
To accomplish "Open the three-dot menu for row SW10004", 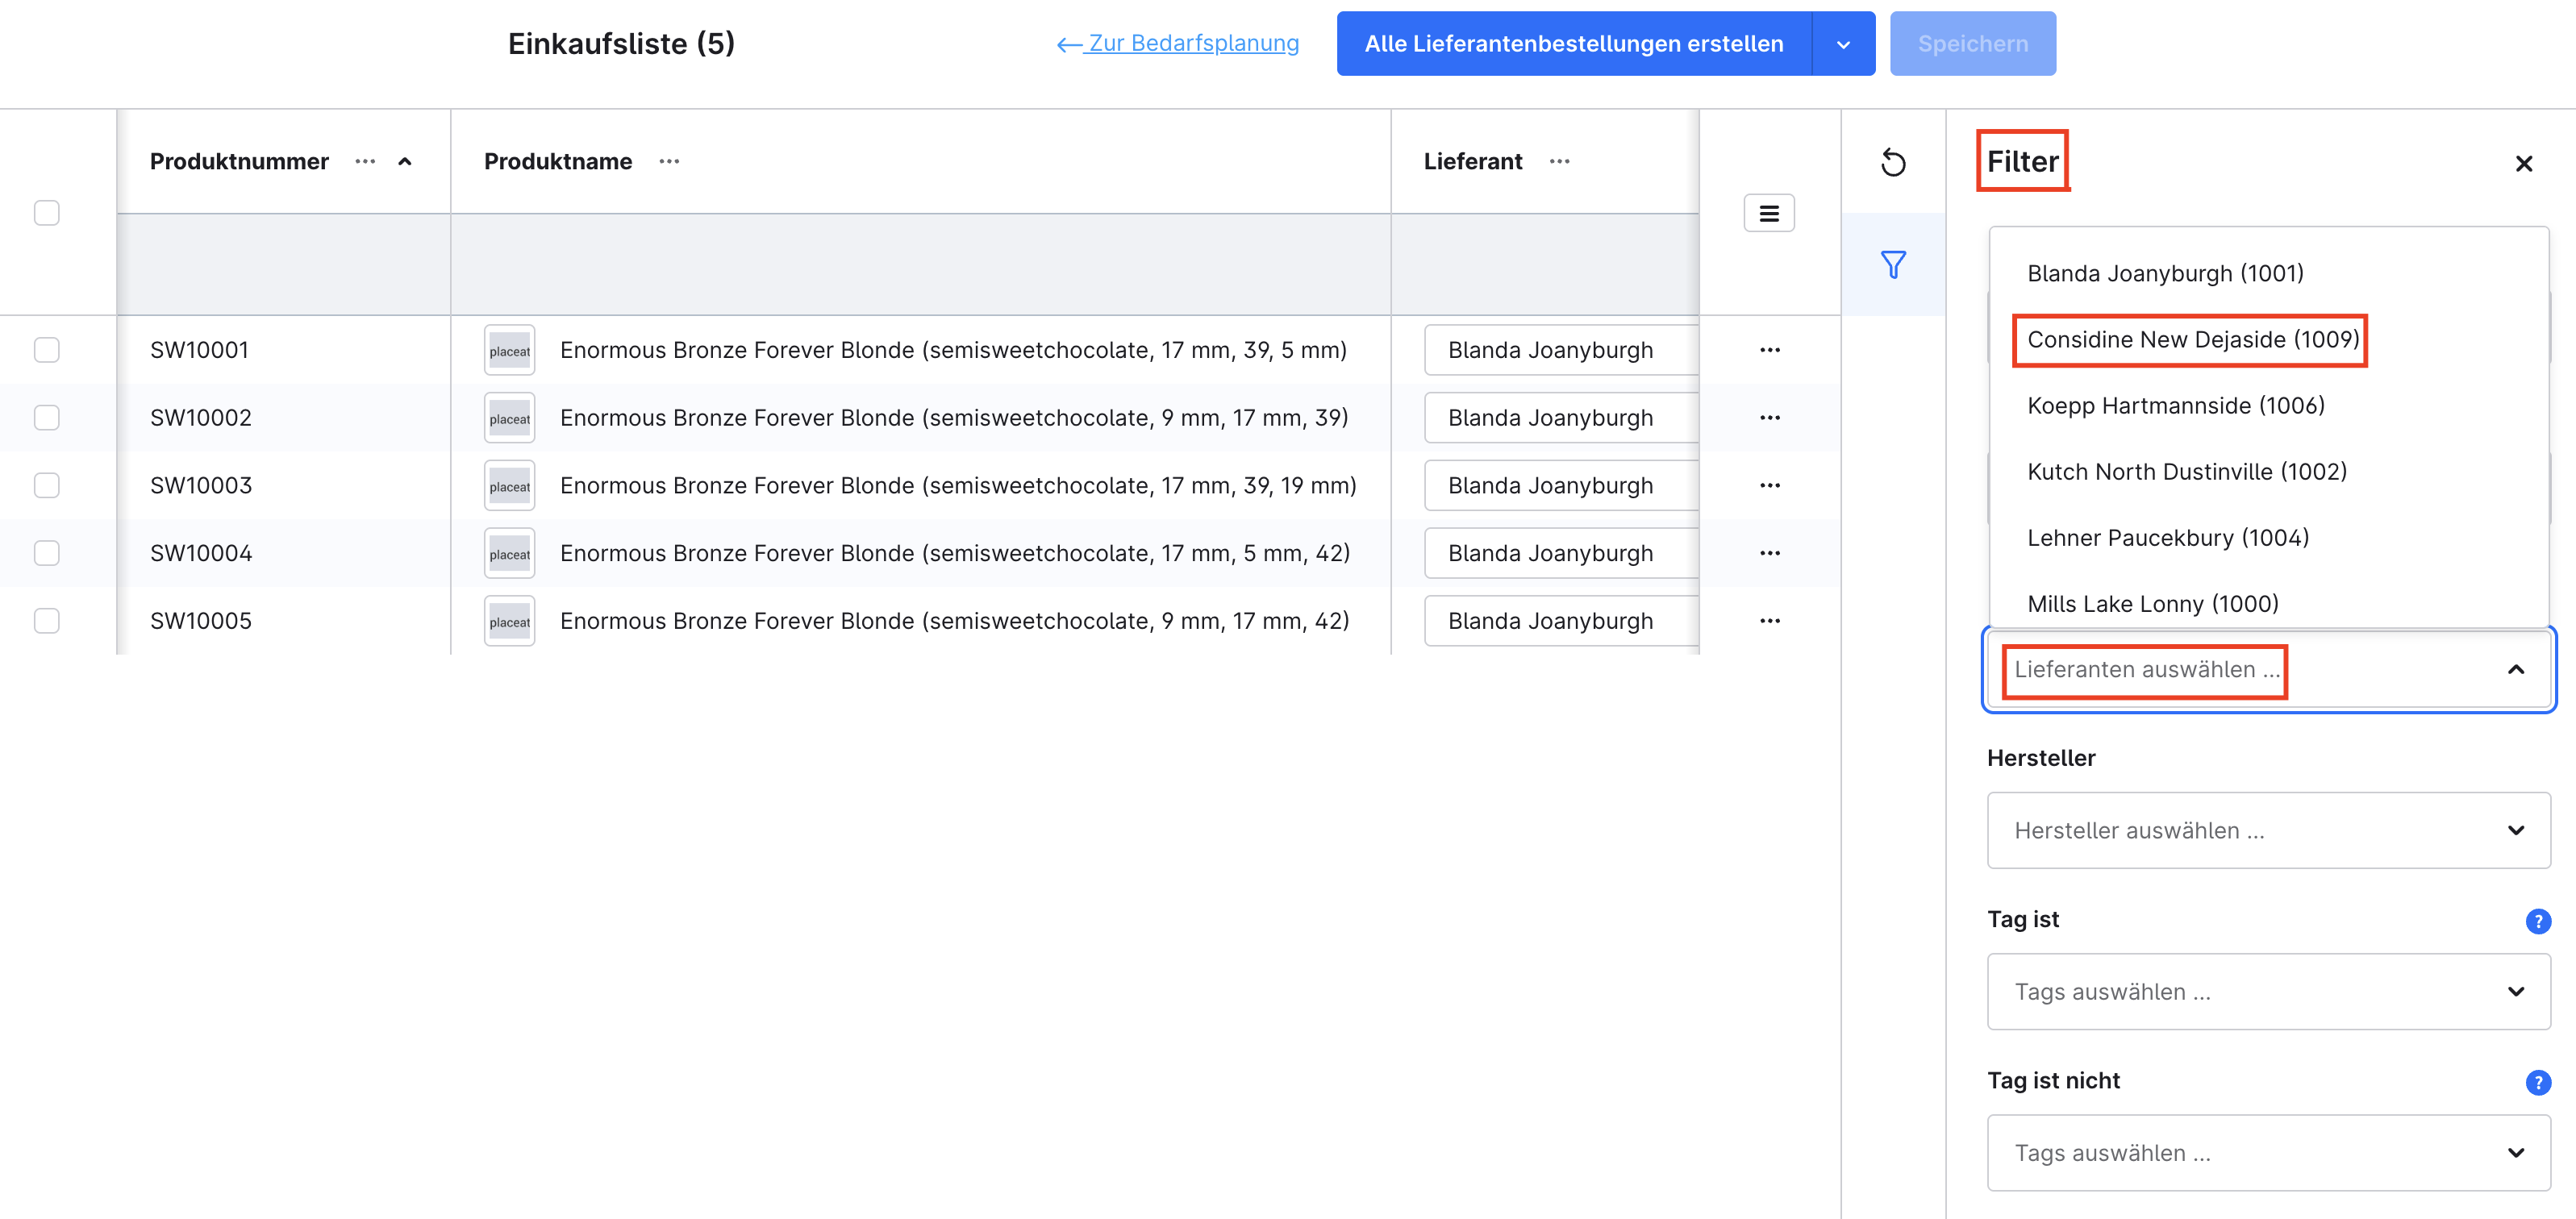I will [1769, 553].
